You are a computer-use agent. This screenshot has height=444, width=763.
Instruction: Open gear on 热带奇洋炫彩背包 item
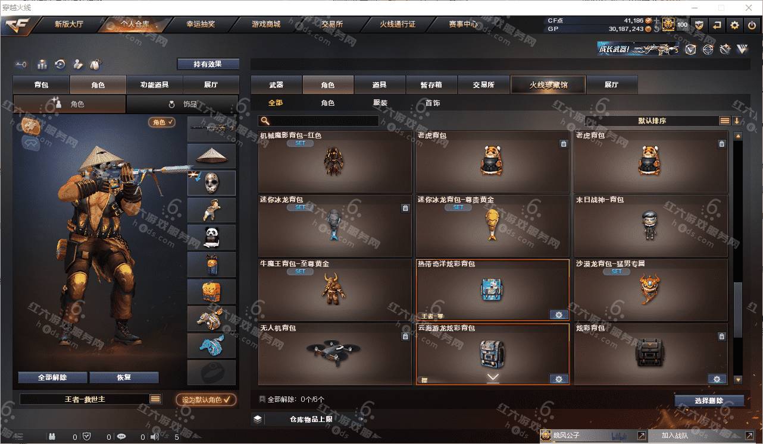[x=558, y=315]
